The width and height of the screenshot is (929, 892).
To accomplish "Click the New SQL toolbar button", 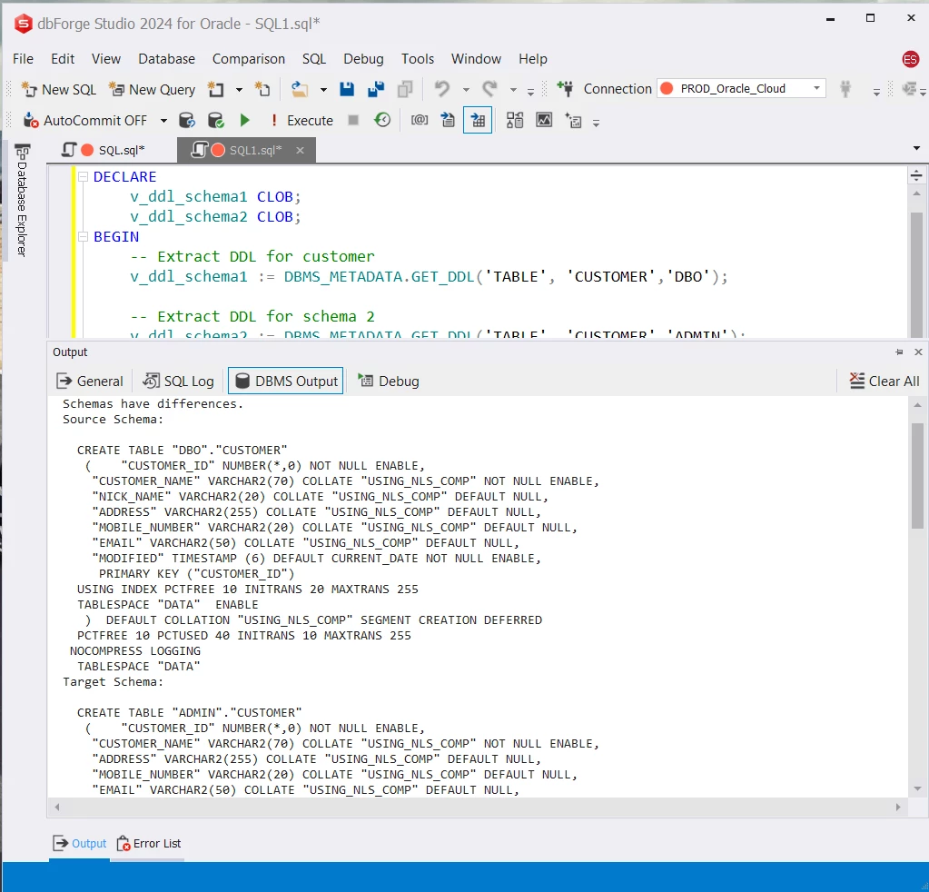I will click(59, 90).
